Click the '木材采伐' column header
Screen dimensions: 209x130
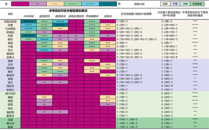tap(28, 16)
